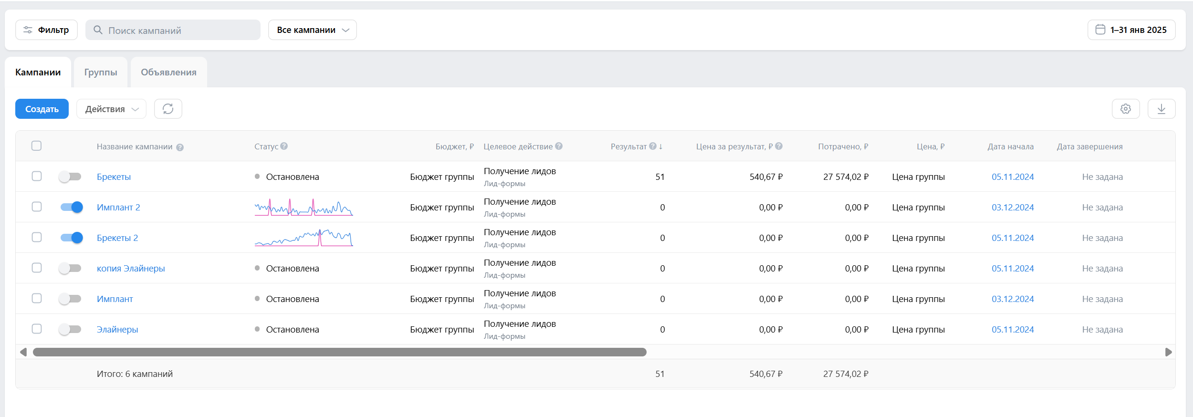Click into the Поиск кампаний search field
This screenshot has height=417, width=1193.
coord(173,31)
